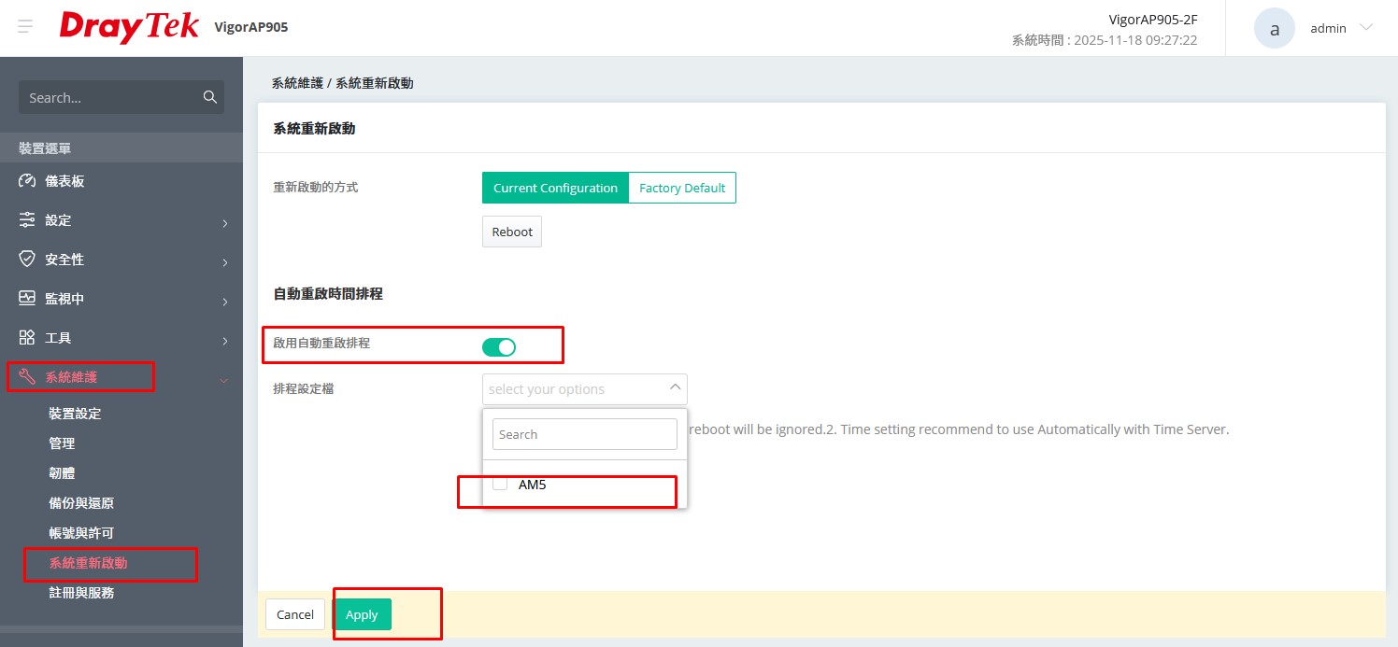Select the Factory Default reboot option

(682, 188)
